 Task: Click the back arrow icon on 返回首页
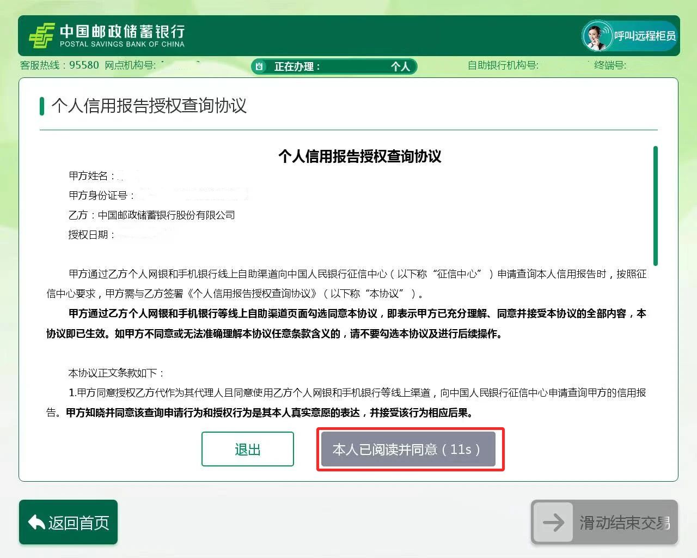point(36,523)
